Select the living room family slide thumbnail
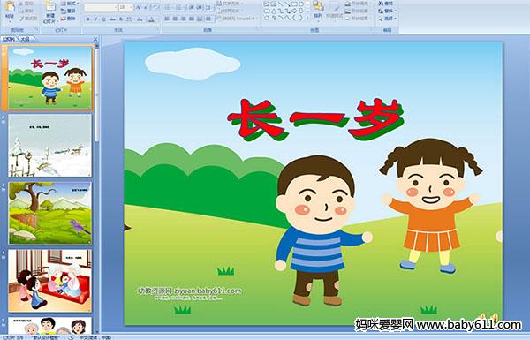The width and height of the screenshot is (530, 340). click(50, 281)
